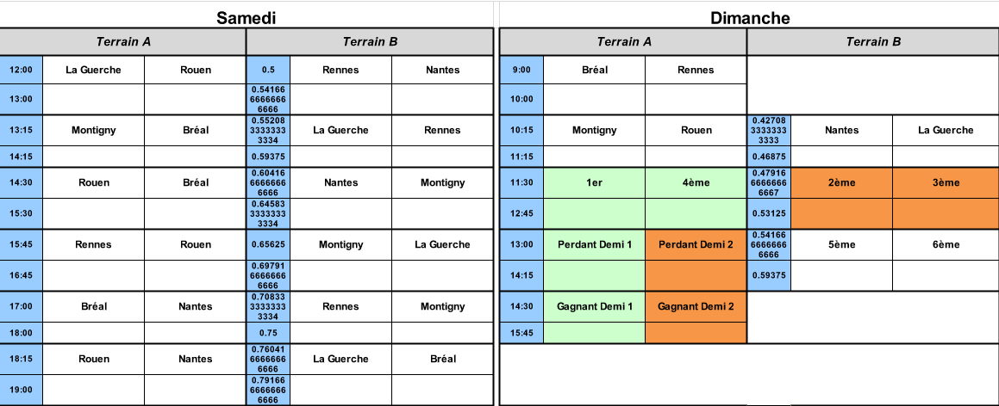Click the Dimanche Terrain B header
The width and height of the screenshot is (999, 406).
[873, 42]
